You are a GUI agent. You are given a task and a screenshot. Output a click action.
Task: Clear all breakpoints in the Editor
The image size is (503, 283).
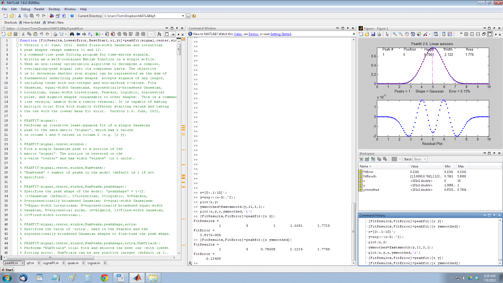113,34
